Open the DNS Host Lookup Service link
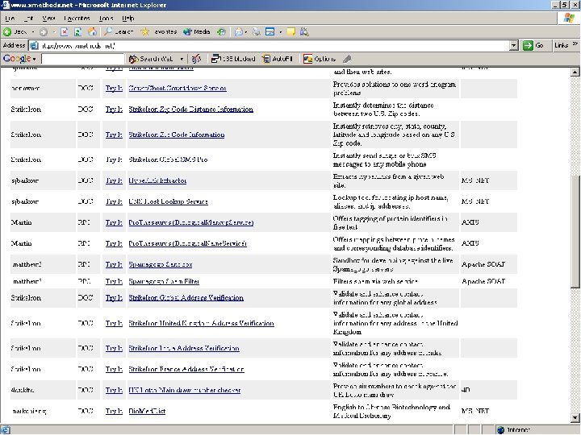 pyautogui.click(x=168, y=201)
